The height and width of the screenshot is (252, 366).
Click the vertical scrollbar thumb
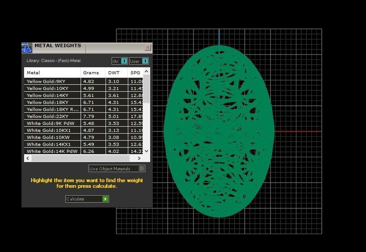(x=146, y=89)
